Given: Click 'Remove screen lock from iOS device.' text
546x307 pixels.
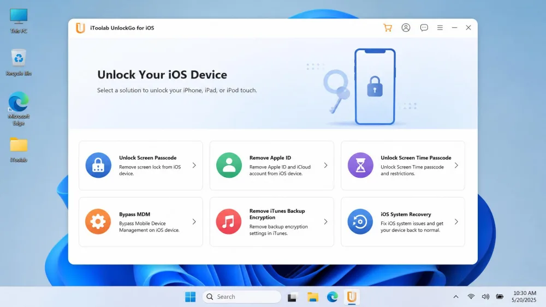Looking at the screenshot, I should pos(150,170).
